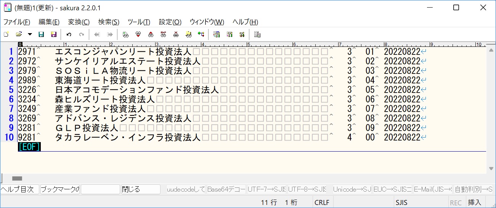
Task: Click the 自動判別→SJIS conversion button
Action: click(473, 189)
